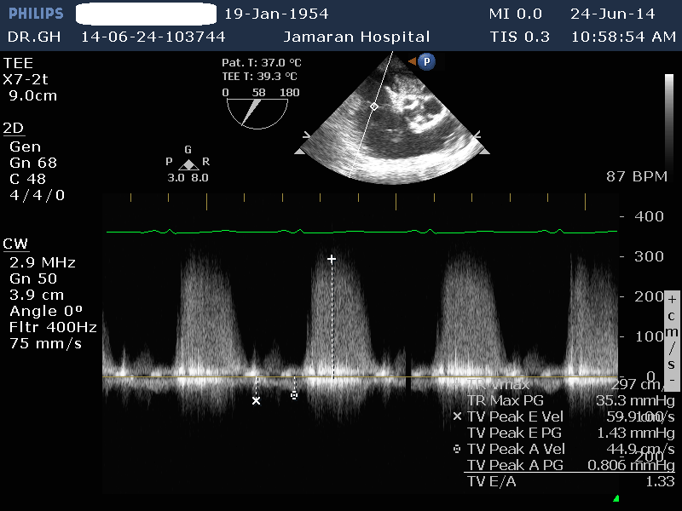Click the orange arrow beside P marker
The height and width of the screenshot is (511, 682).
coord(412,61)
